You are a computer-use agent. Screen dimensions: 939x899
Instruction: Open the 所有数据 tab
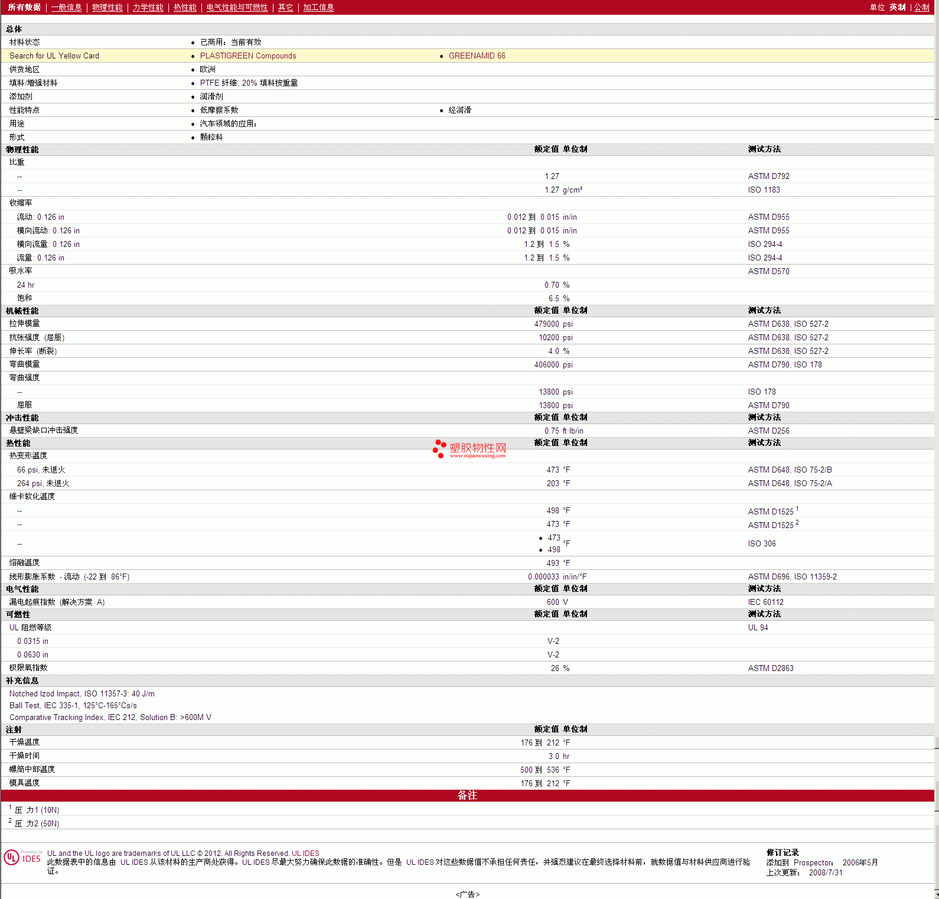24,7
